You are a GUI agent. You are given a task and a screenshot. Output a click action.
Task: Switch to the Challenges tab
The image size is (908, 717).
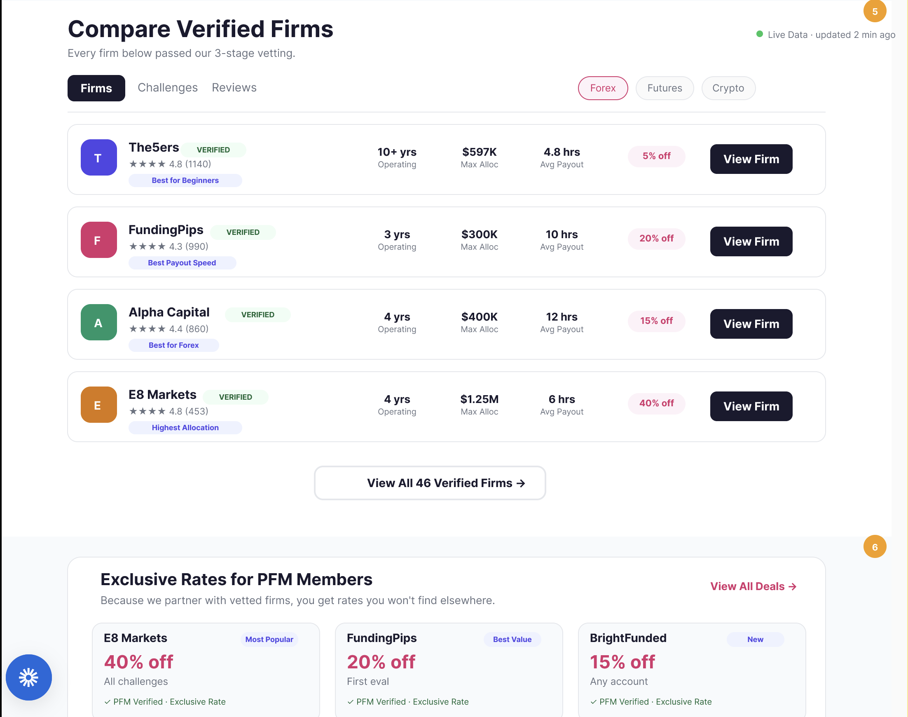point(168,88)
